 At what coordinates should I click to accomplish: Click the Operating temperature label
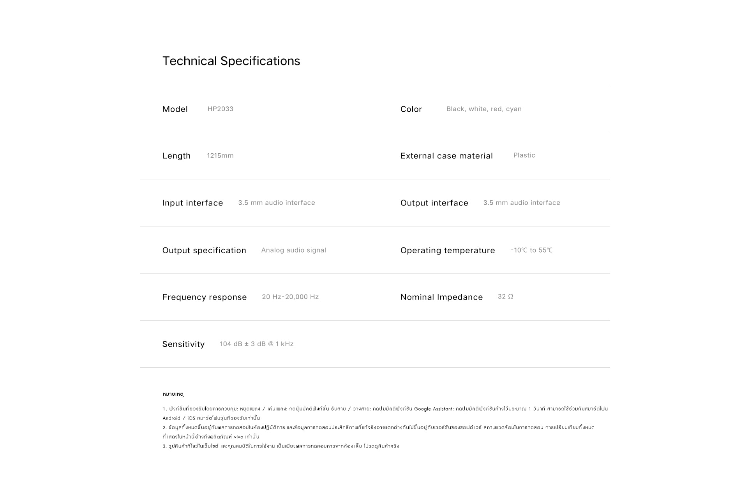click(x=448, y=251)
